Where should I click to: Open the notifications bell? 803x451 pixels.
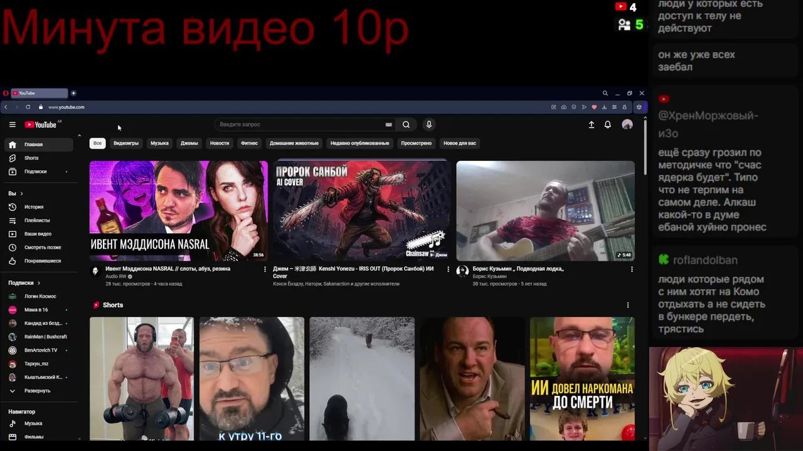coord(607,125)
